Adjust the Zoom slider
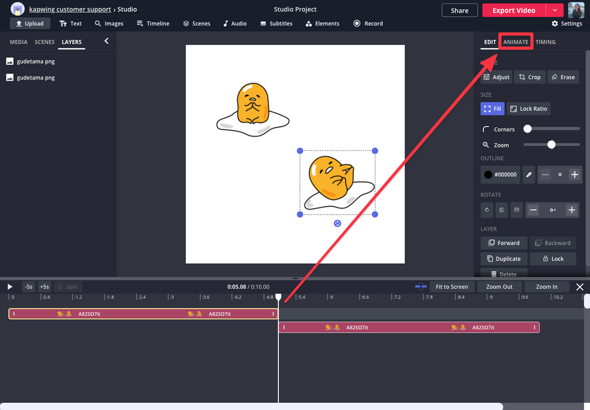Image resolution: width=590 pixels, height=410 pixels. [x=551, y=144]
